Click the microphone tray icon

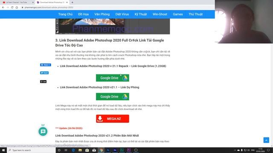[x=242, y=150]
